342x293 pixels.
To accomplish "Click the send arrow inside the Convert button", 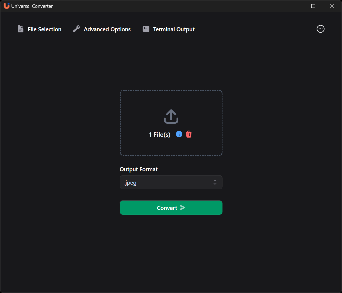I will (x=183, y=208).
